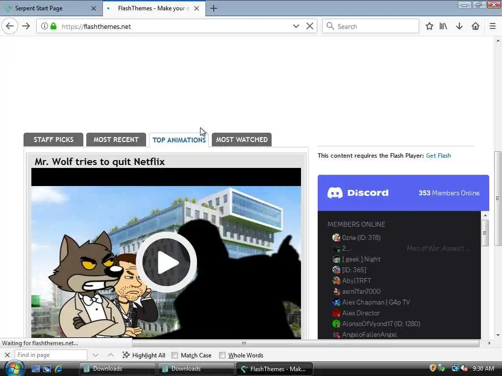Close the FlashThemes tab
This screenshot has height=376, width=502.
(197, 8)
